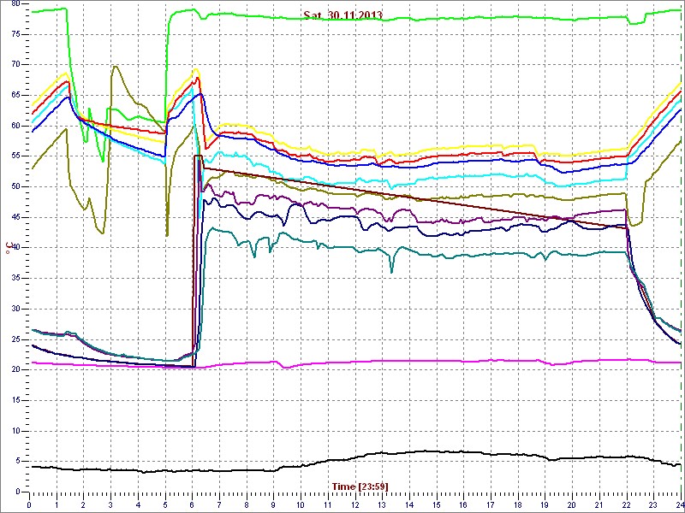Screen dimensions: 685x513
Task: Click hour 22 label on time axis
Action: [626, 504]
